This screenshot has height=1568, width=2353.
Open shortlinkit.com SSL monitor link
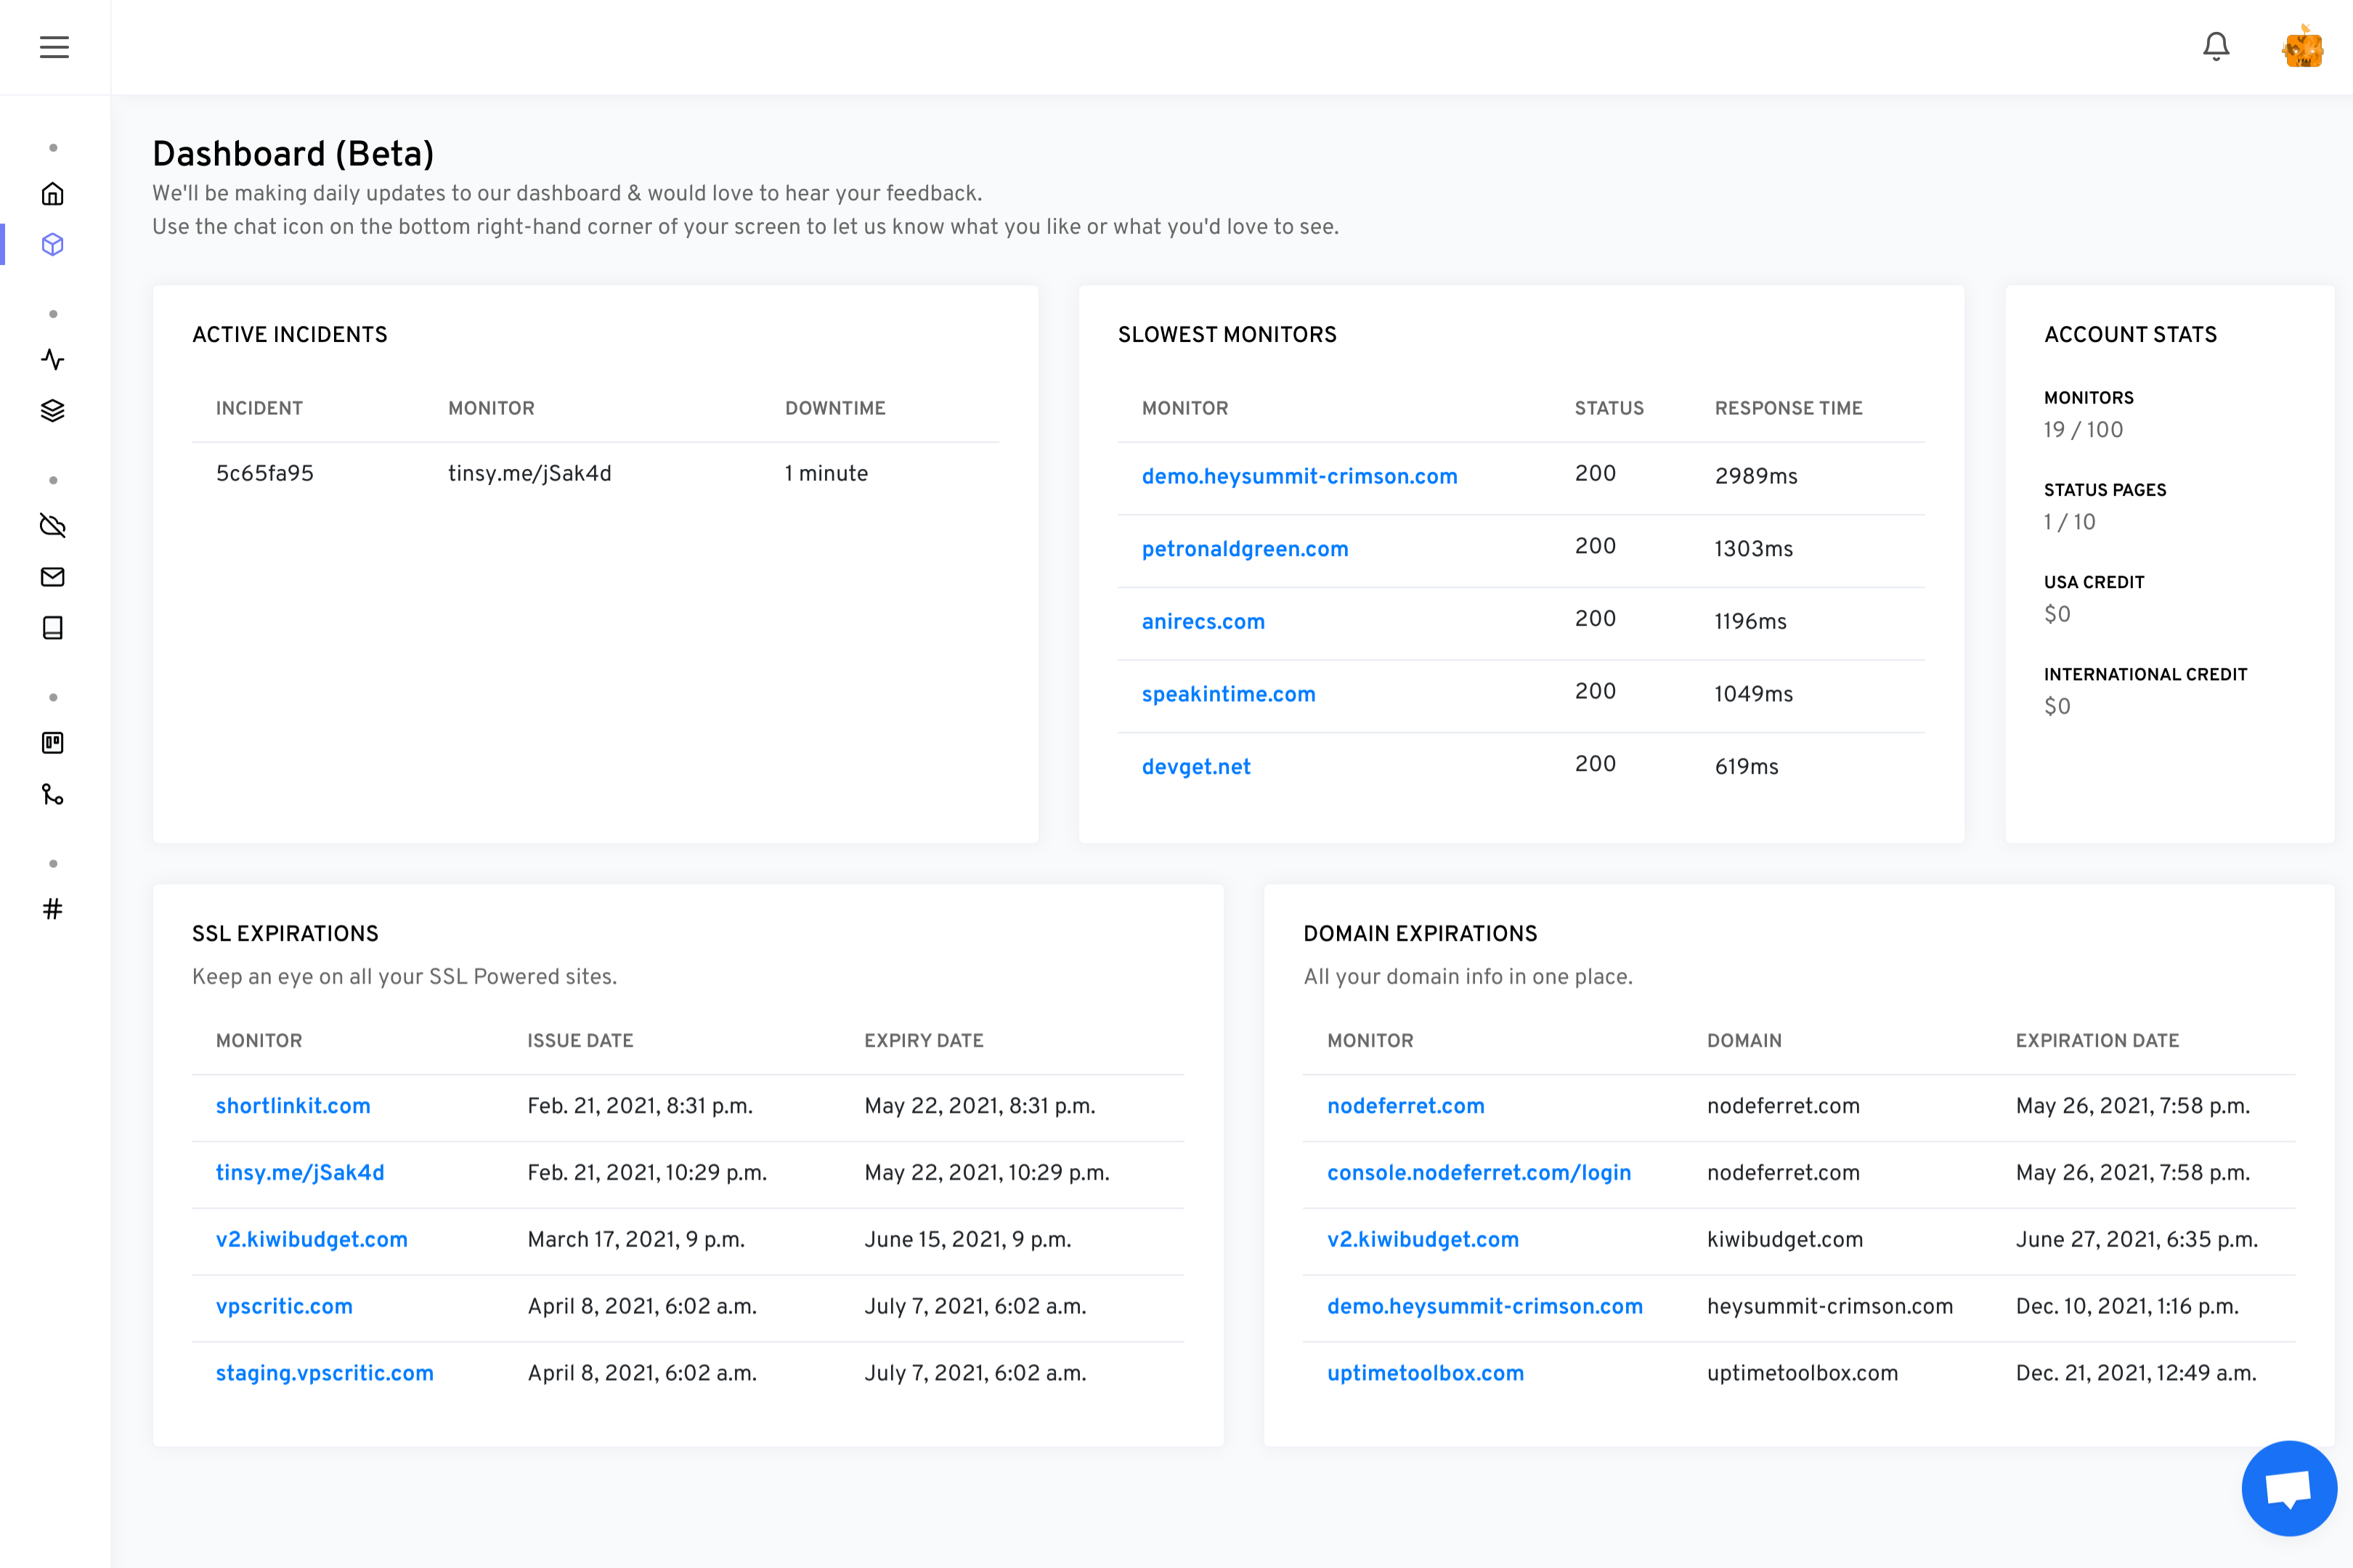293,1106
